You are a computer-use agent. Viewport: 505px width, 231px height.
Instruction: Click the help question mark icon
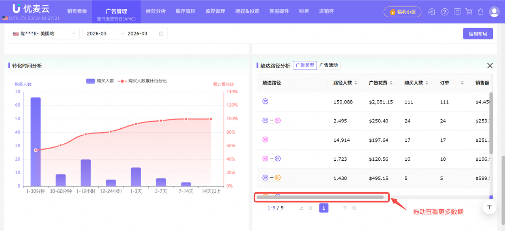(x=445, y=12)
